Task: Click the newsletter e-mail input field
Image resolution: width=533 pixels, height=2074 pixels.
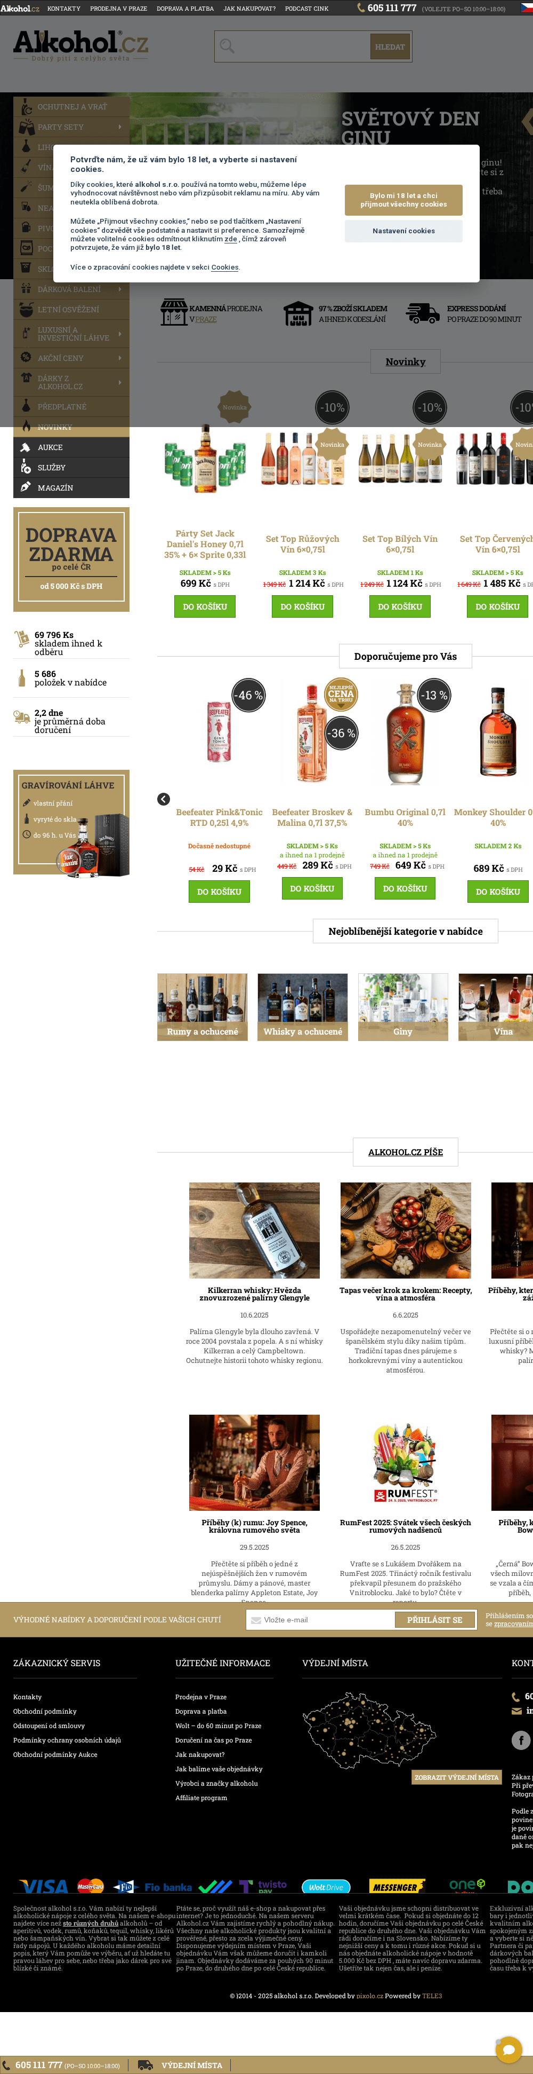Action: (320, 1620)
